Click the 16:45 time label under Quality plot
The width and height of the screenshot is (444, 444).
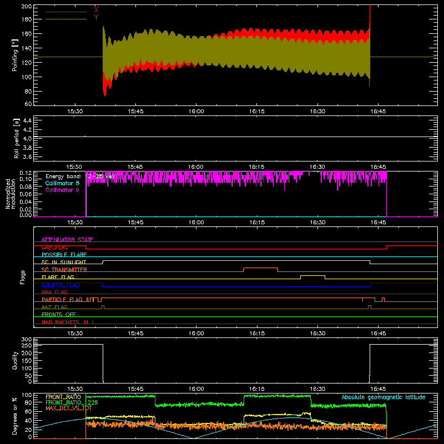point(378,389)
